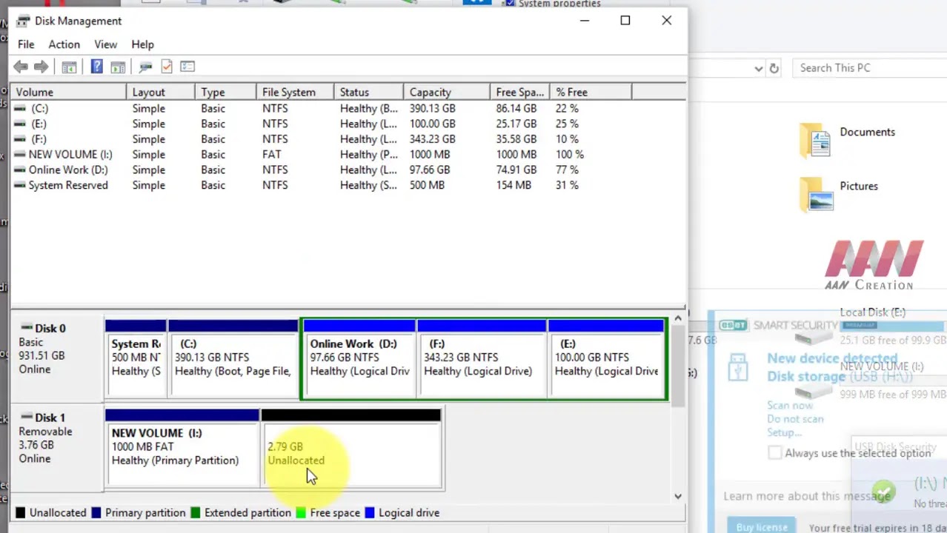This screenshot has width=947, height=533.
Task: Click the Back arrow toolbar icon
Action: (21, 67)
